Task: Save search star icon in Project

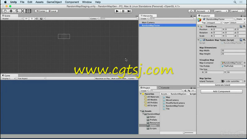Action: [x=193, y=91]
